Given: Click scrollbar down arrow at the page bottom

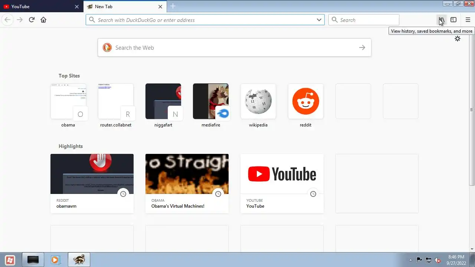Looking at the screenshot, I should (x=472, y=249).
